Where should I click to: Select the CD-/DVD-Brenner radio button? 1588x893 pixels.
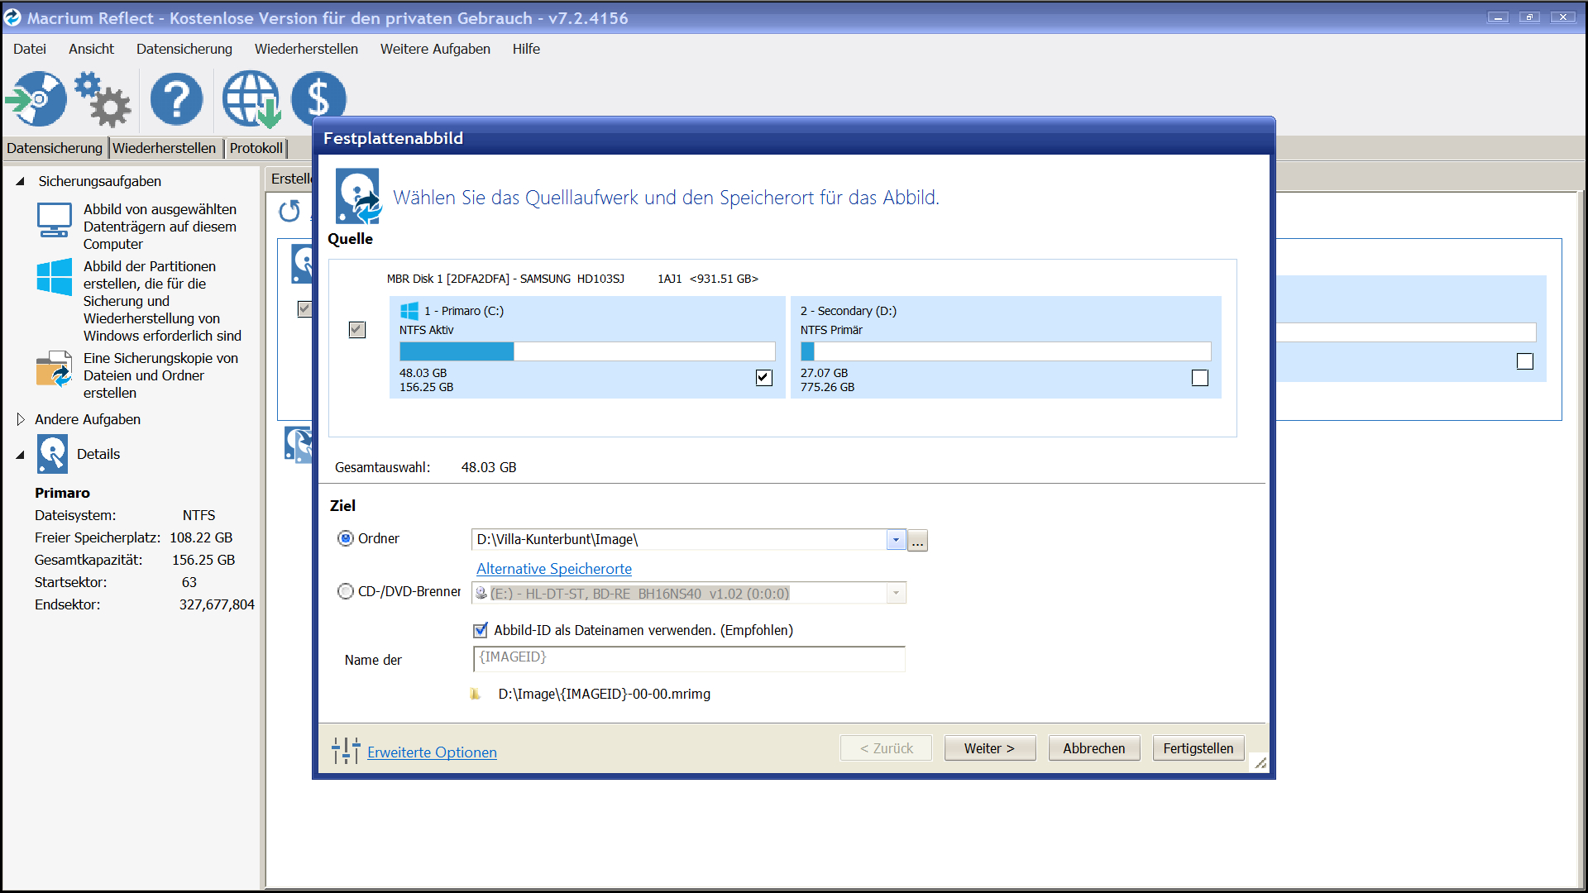click(x=346, y=591)
